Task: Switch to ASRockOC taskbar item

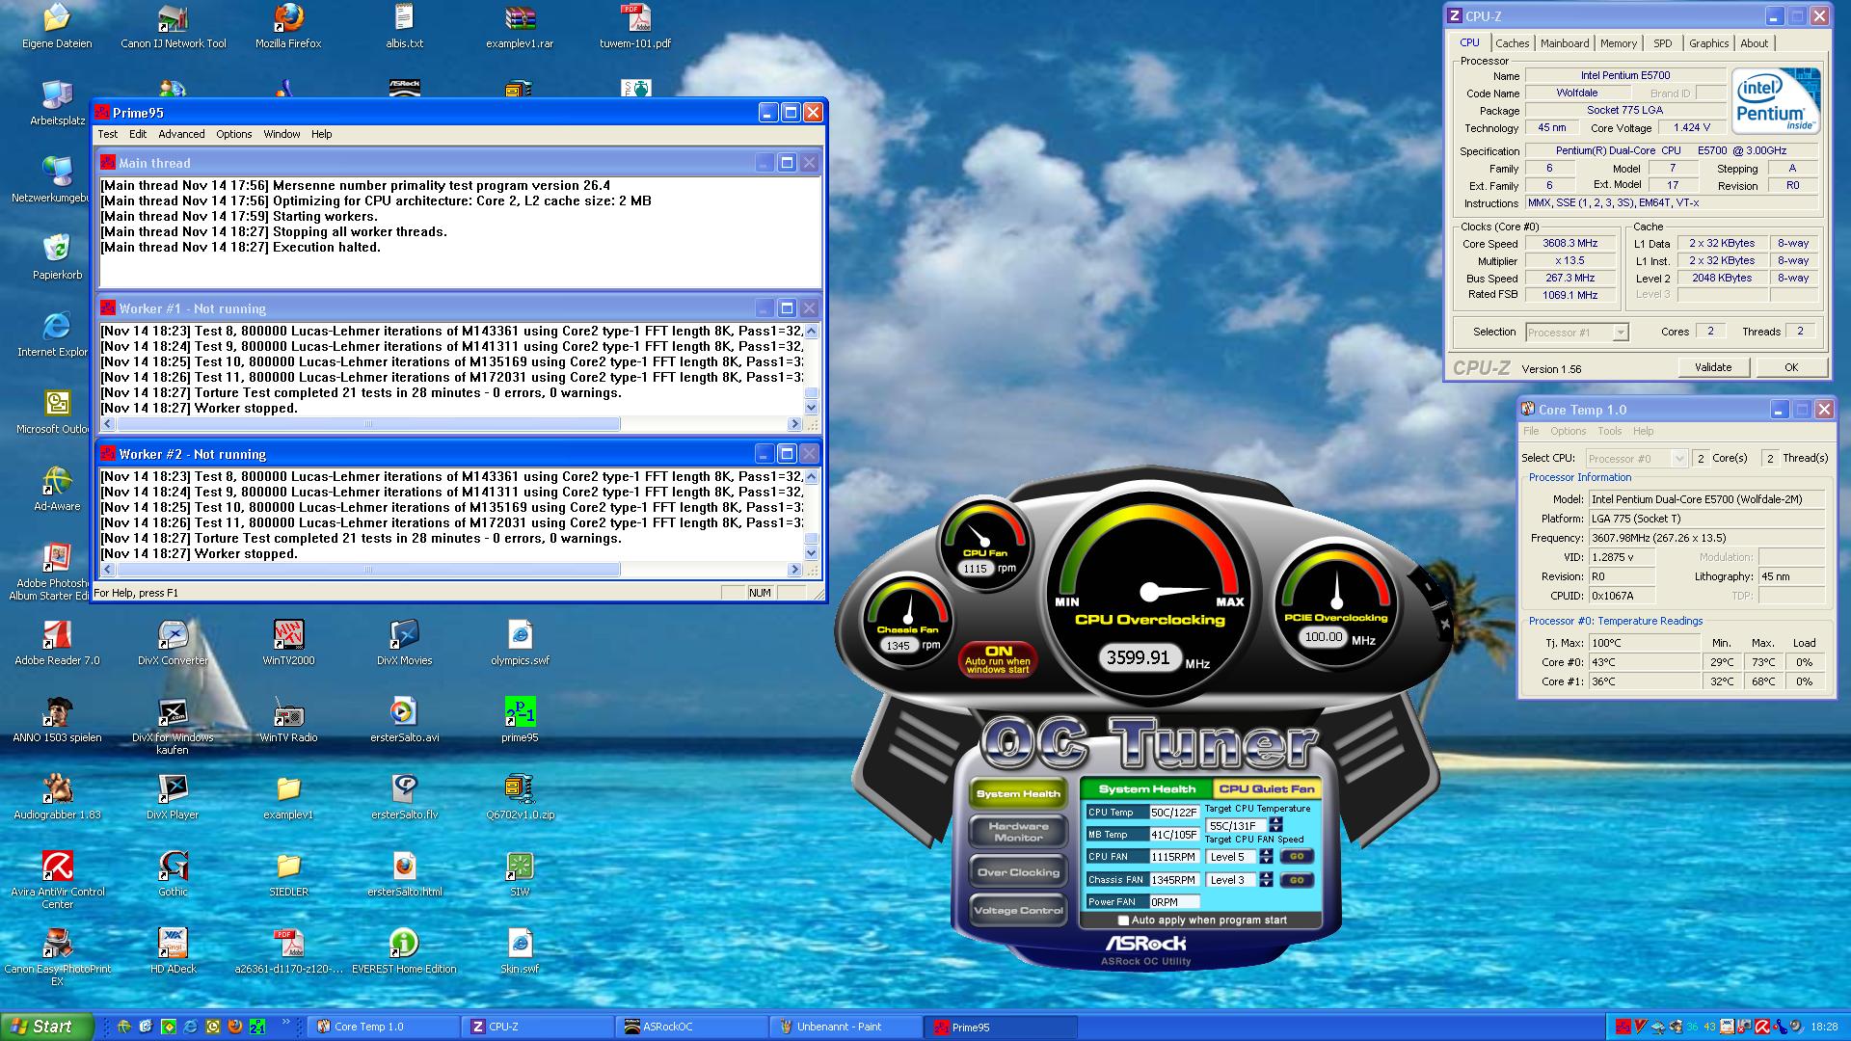Action: click(691, 1027)
